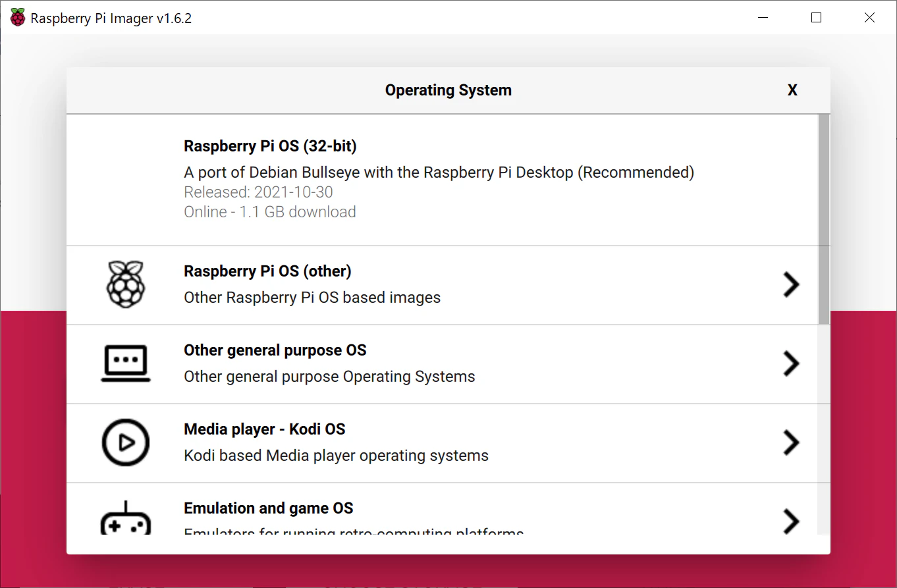
Task: Maximize the Raspberry Pi Imager window
Action: point(817,18)
